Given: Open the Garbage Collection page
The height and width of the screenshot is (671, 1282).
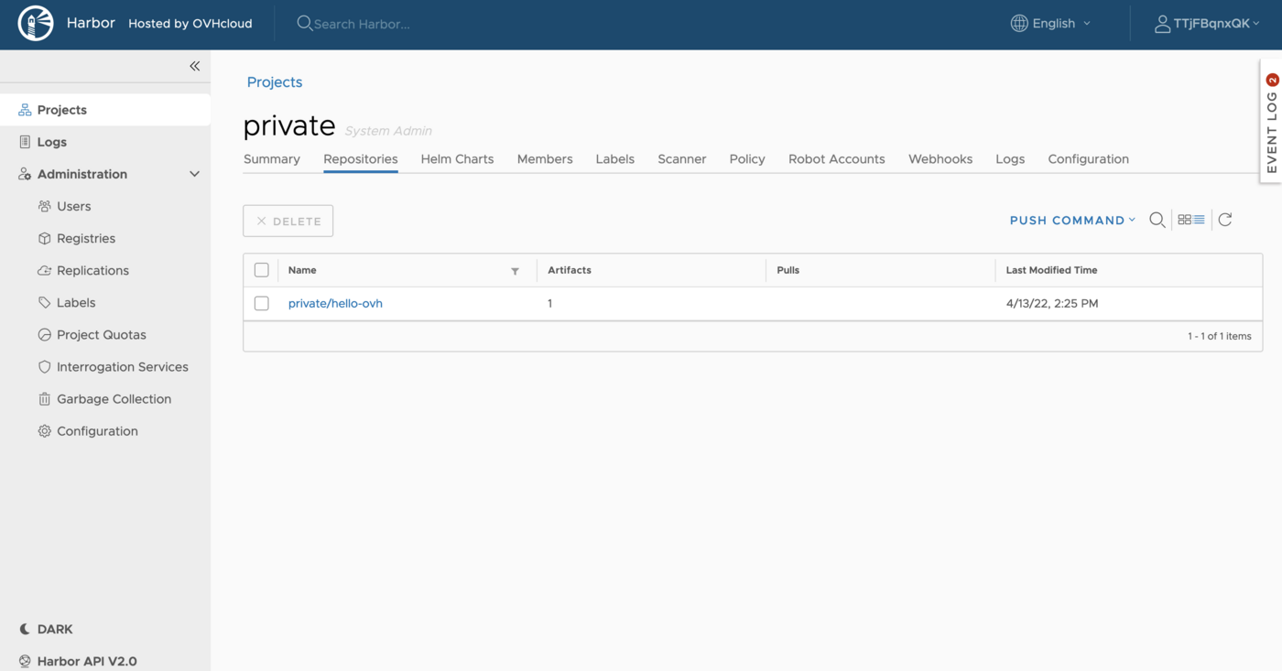Looking at the screenshot, I should (114, 398).
